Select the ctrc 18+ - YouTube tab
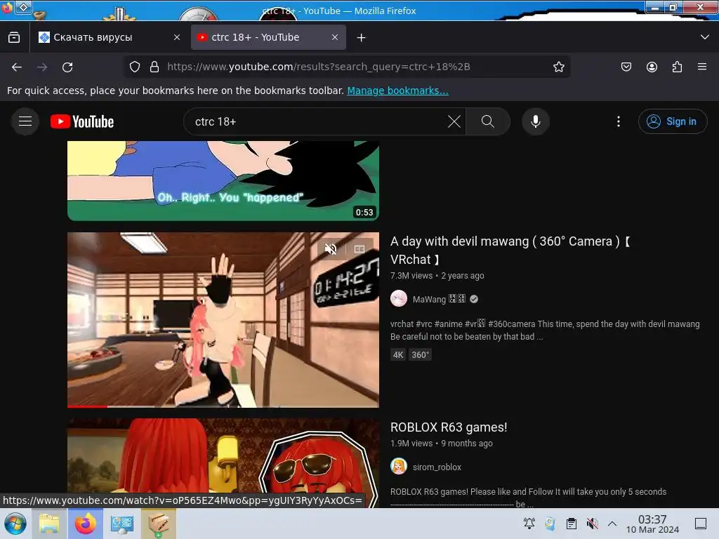Viewport: 719px width, 539px height. click(268, 38)
